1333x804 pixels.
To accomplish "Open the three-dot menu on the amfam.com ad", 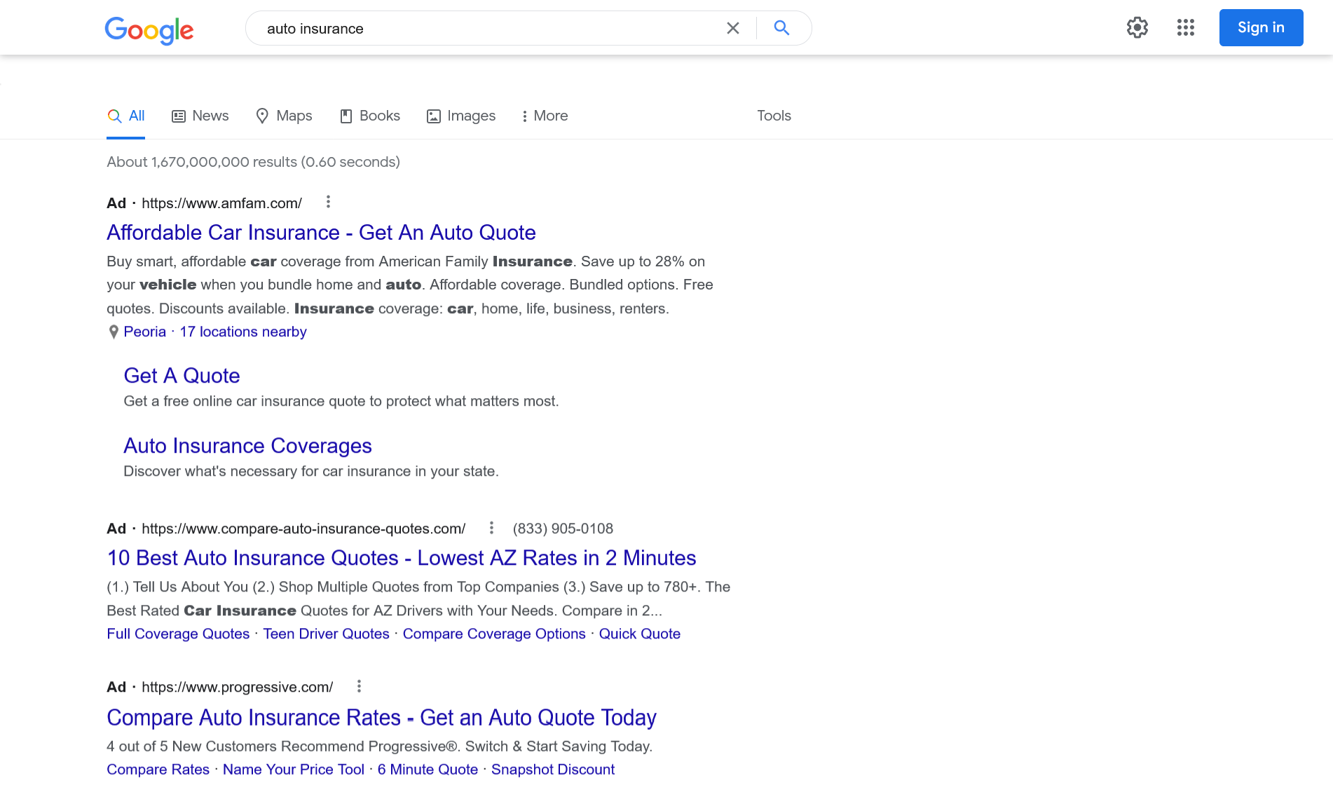I will pos(328,202).
